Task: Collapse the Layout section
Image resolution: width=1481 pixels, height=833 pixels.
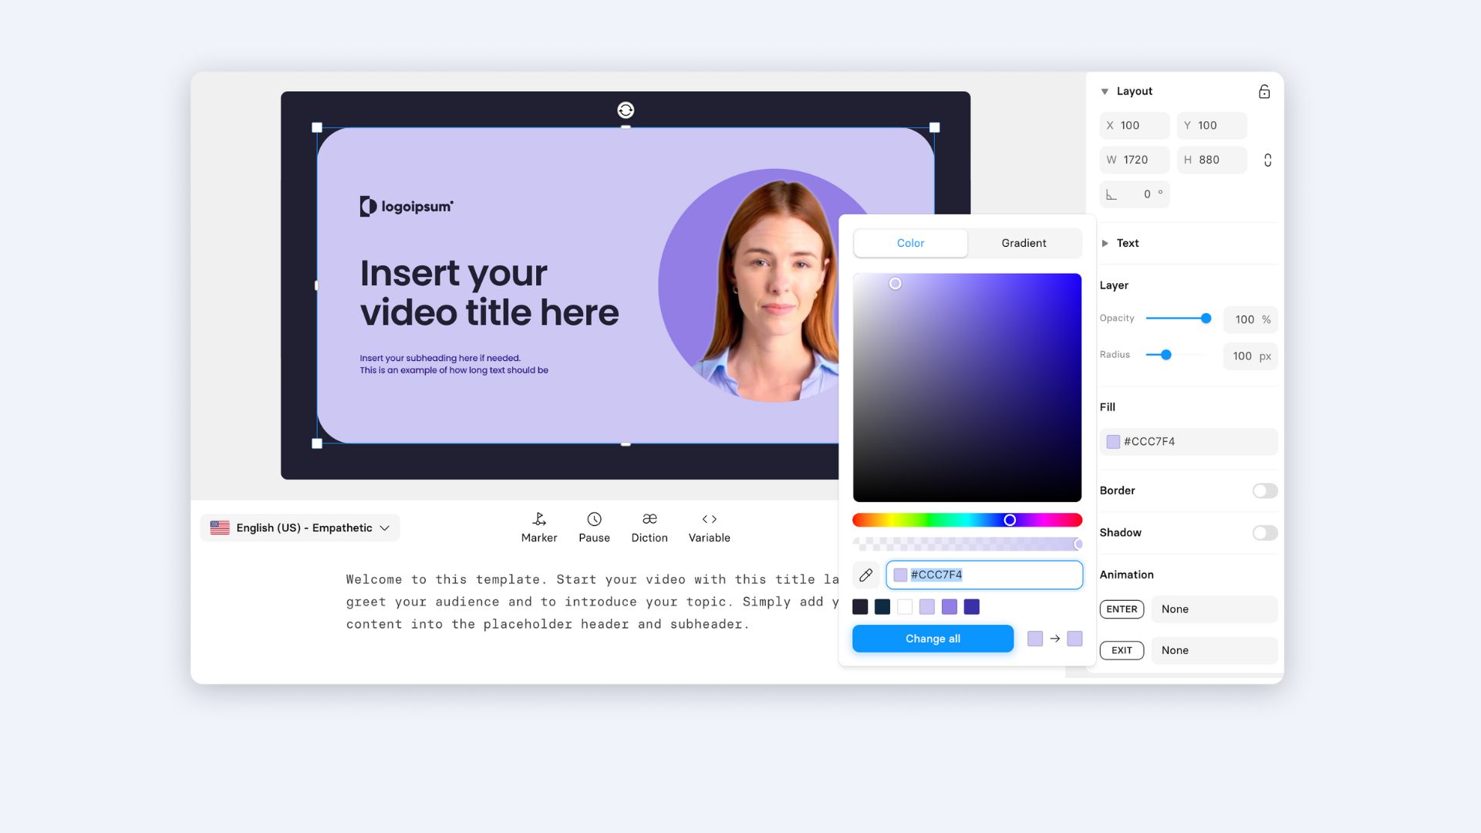Action: [x=1105, y=92]
